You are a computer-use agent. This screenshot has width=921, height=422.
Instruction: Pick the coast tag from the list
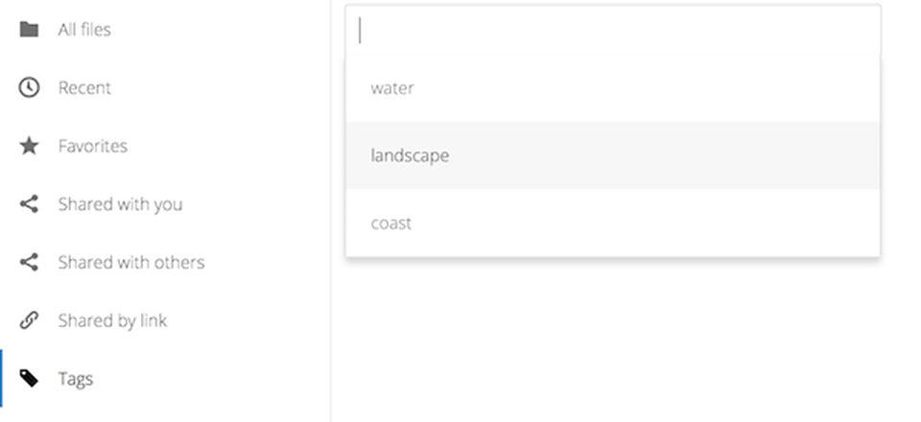(x=613, y=223)
